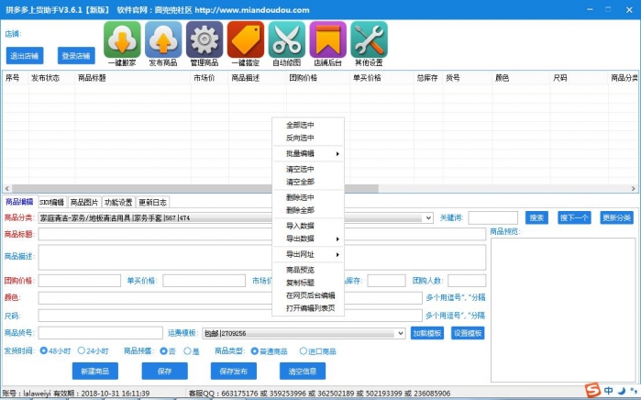Click the 市场价 column header

click(x=209, y=78)
